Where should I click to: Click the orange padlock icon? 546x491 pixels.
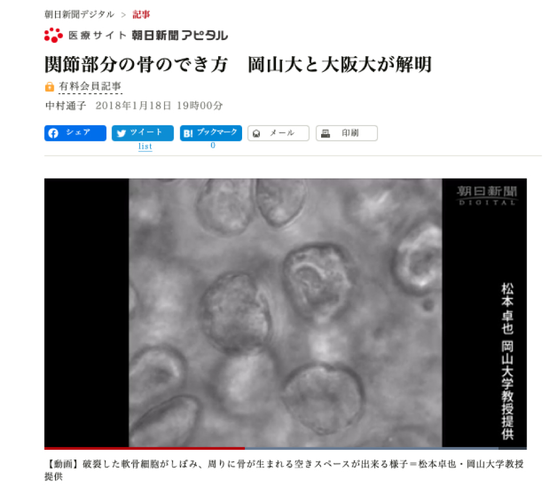(49, 87)
